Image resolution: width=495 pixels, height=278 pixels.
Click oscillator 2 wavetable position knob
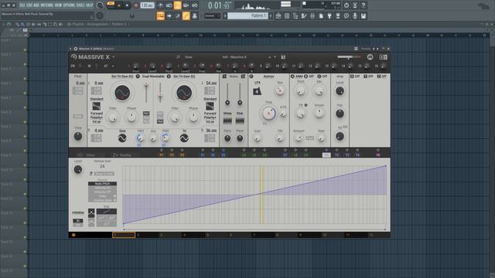tap(184, 93)
